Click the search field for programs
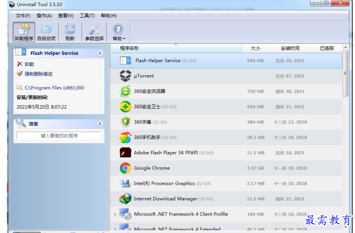355x233 pixels. click(59, 136)
